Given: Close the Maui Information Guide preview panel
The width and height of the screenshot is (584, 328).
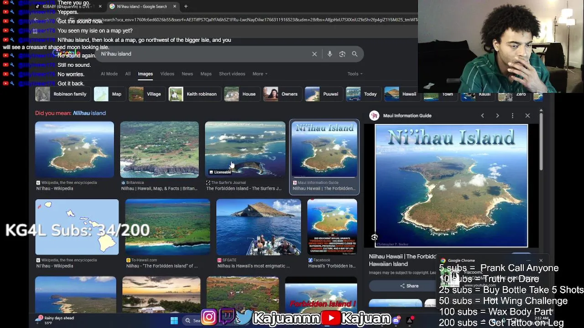Looking at the screenshot, I should pos(527,116).
